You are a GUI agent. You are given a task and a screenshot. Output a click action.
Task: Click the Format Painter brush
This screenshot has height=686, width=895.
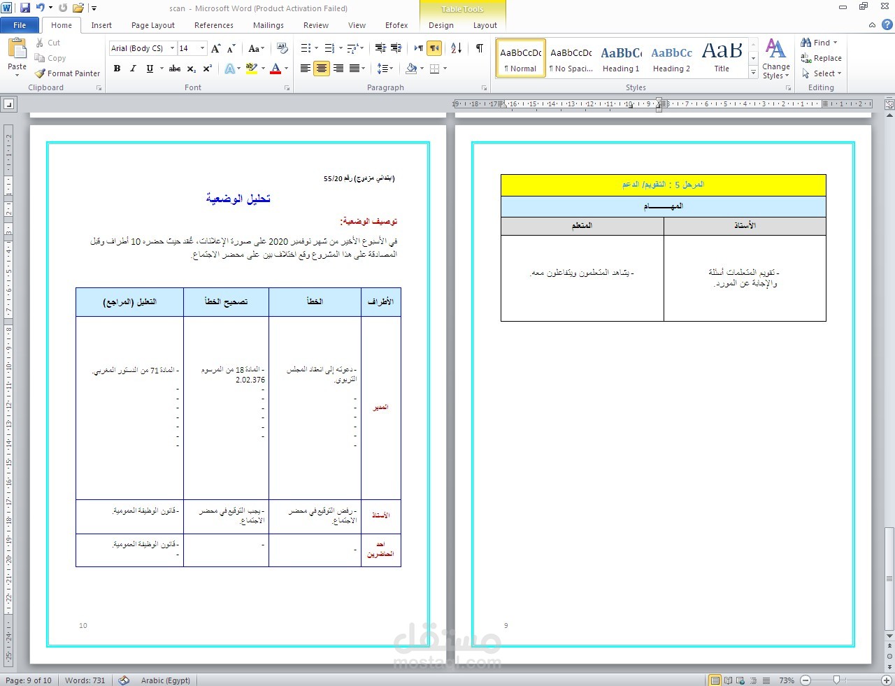[x=41, y=73]
